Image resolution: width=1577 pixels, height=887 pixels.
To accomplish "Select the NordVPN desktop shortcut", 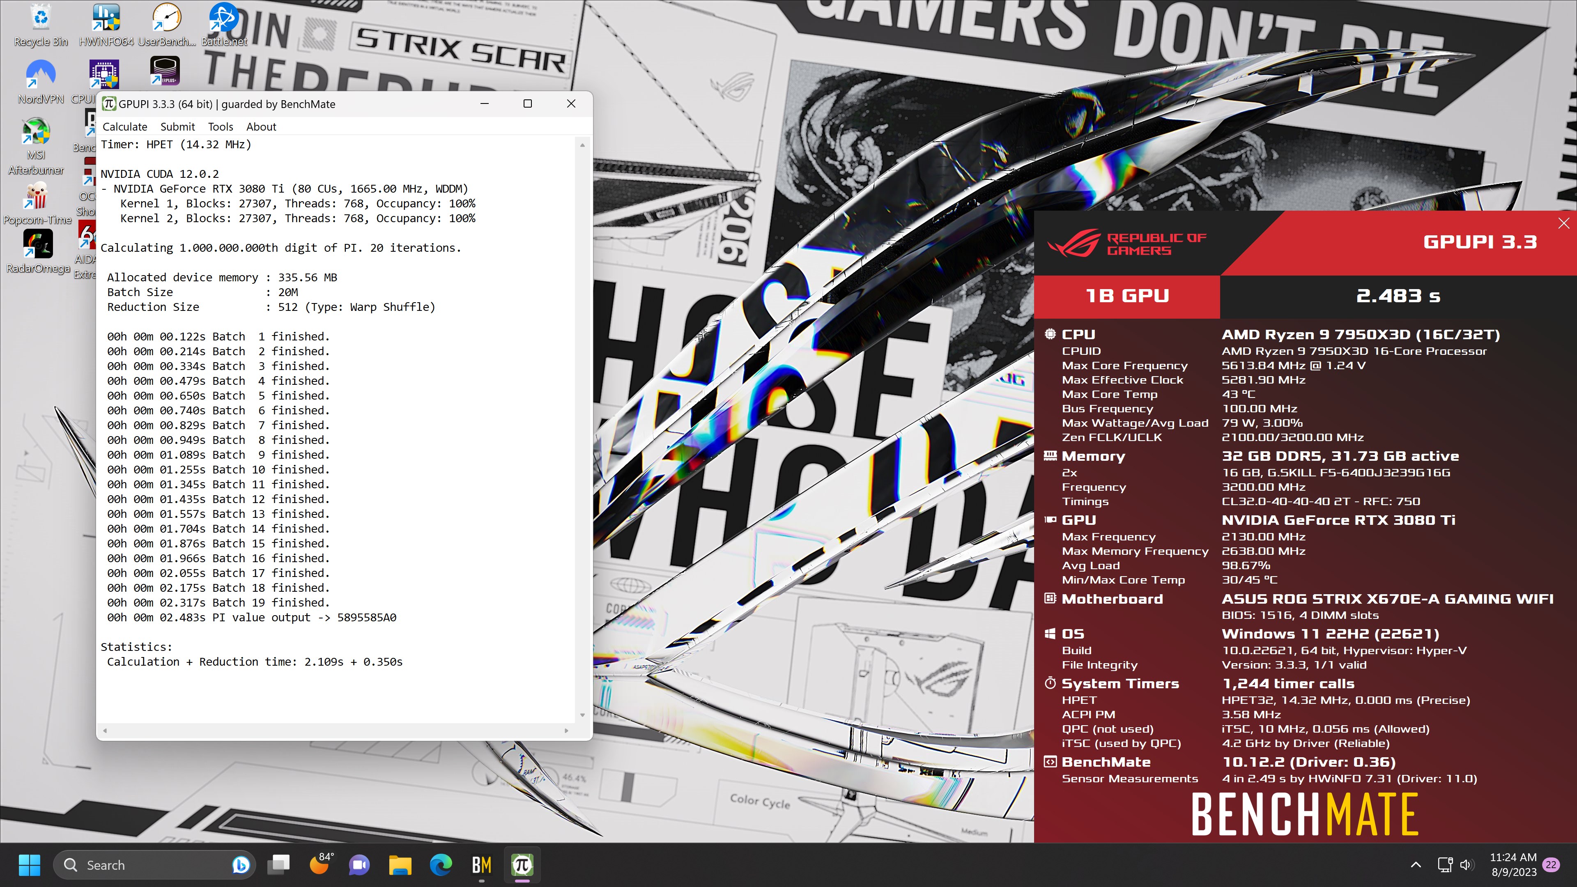I will [x=41, y=83].
